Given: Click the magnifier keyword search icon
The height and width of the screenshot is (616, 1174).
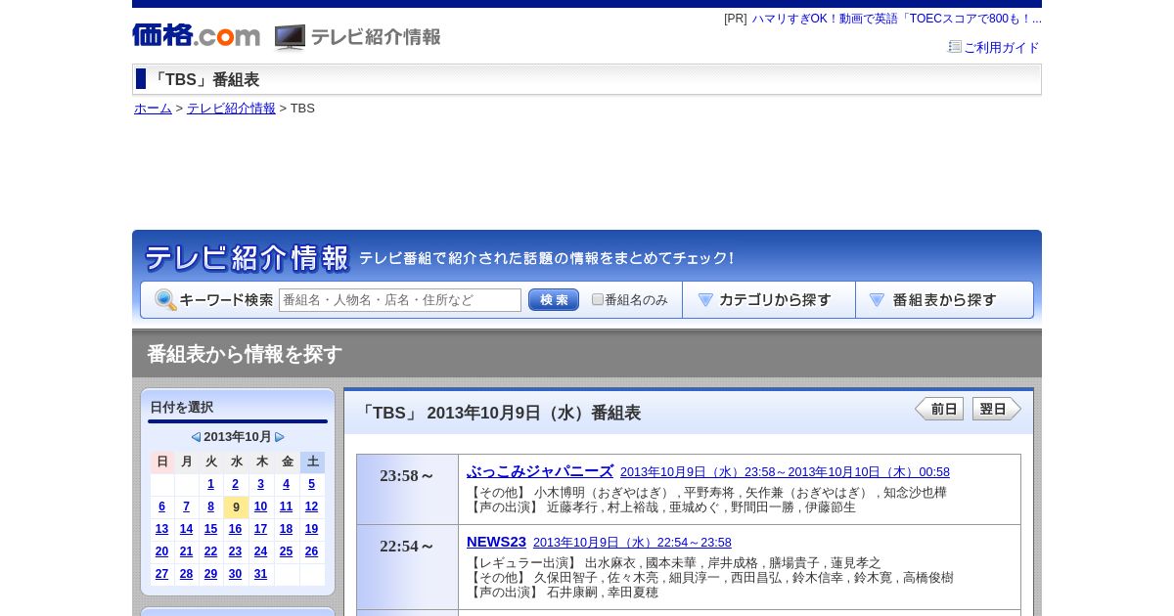Looking at the screenshot, I should [x=165, y=300].
